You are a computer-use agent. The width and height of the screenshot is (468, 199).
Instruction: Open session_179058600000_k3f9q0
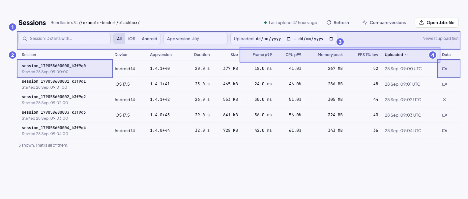pyautogui.click(x=54, y=66)
